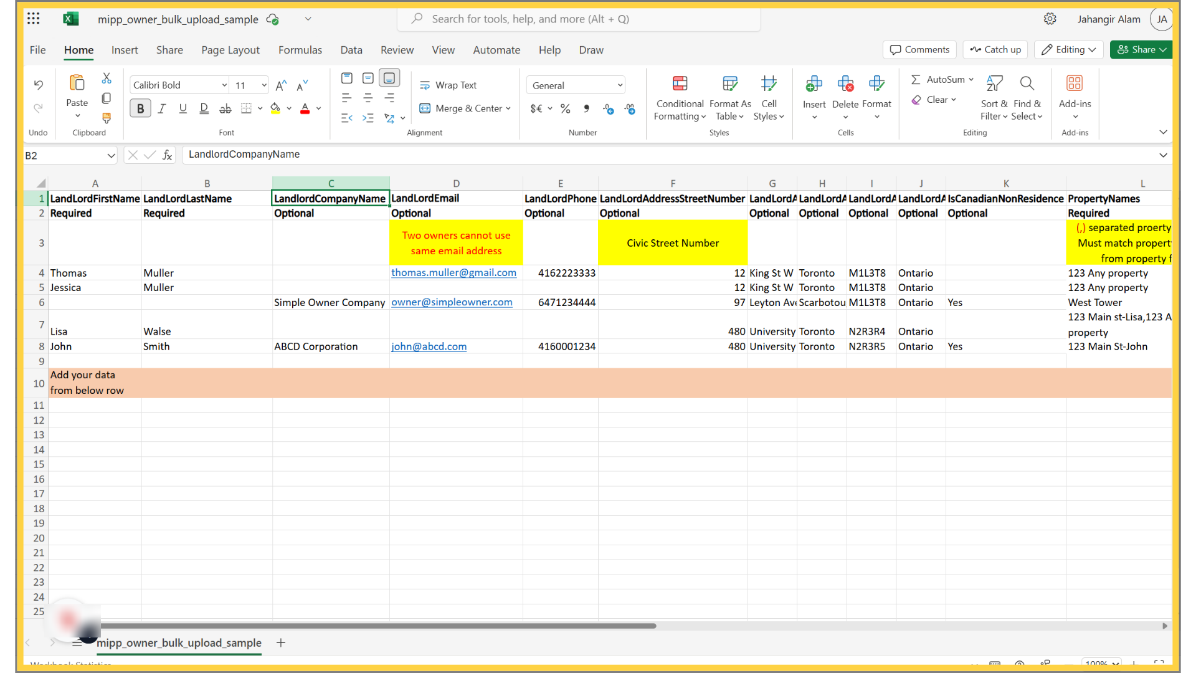
Task: Collapse the ribbon with chevron
Action: [1162, 132]
